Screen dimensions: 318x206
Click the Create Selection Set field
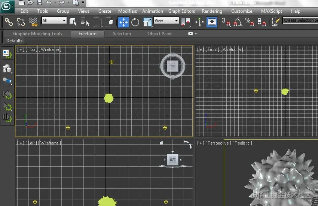300,20
